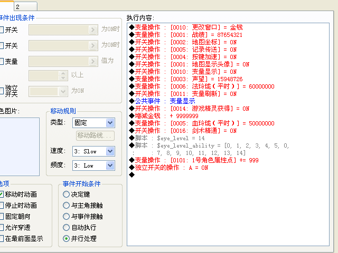Enable the 独立开关 condition checkbox
338x253 pixels.
2,91
